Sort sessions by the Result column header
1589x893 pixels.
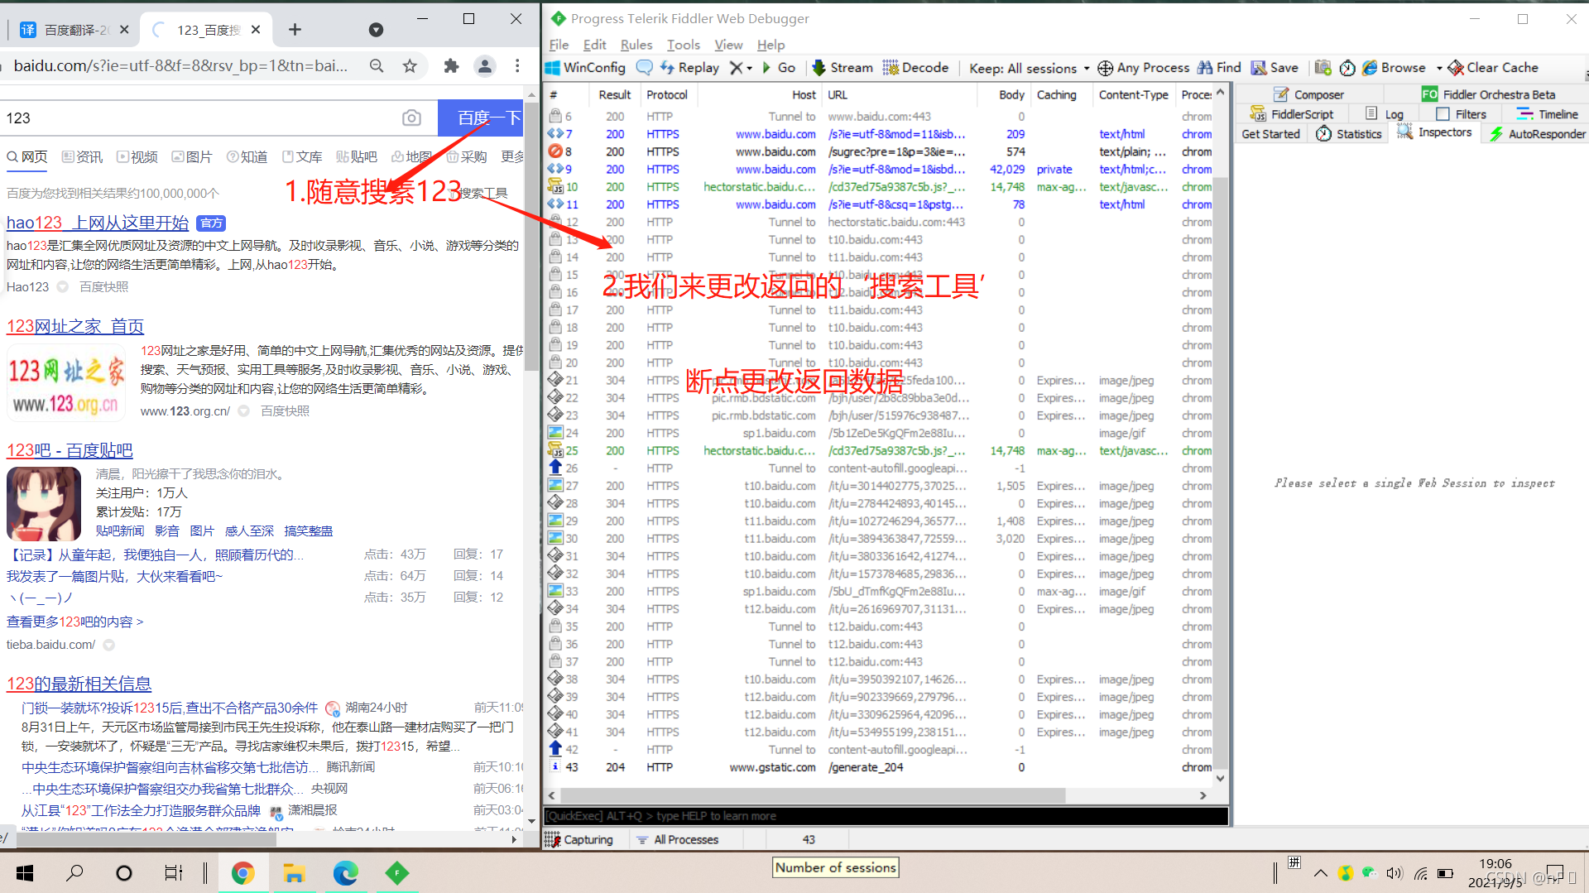click(x=614, y=94)
